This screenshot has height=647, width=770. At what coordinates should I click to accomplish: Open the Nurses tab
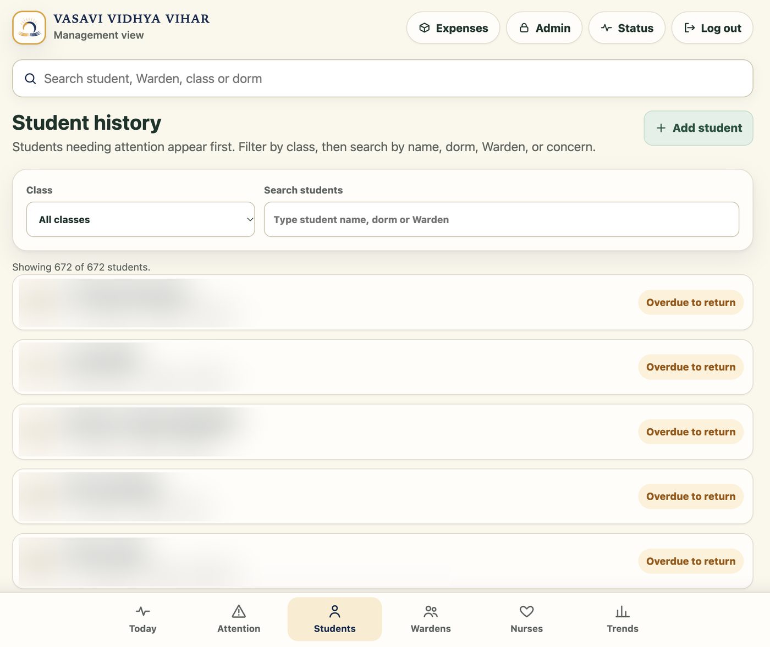526,619
